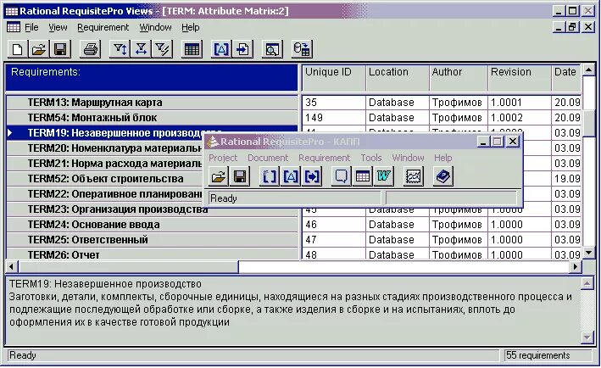
Task: Print the current attribute matrix view
Action: pyautogui.click(x=91, y=49)
